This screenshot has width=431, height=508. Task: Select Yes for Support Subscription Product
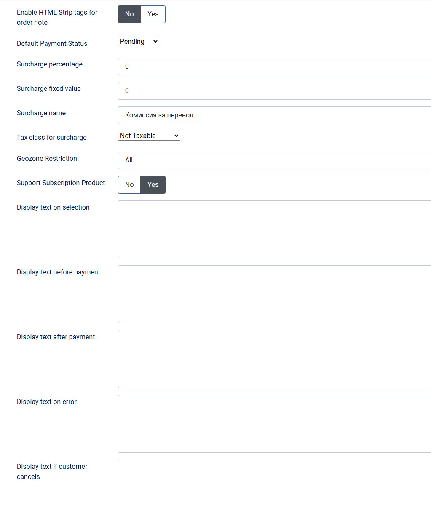click(x=153, y=185)
